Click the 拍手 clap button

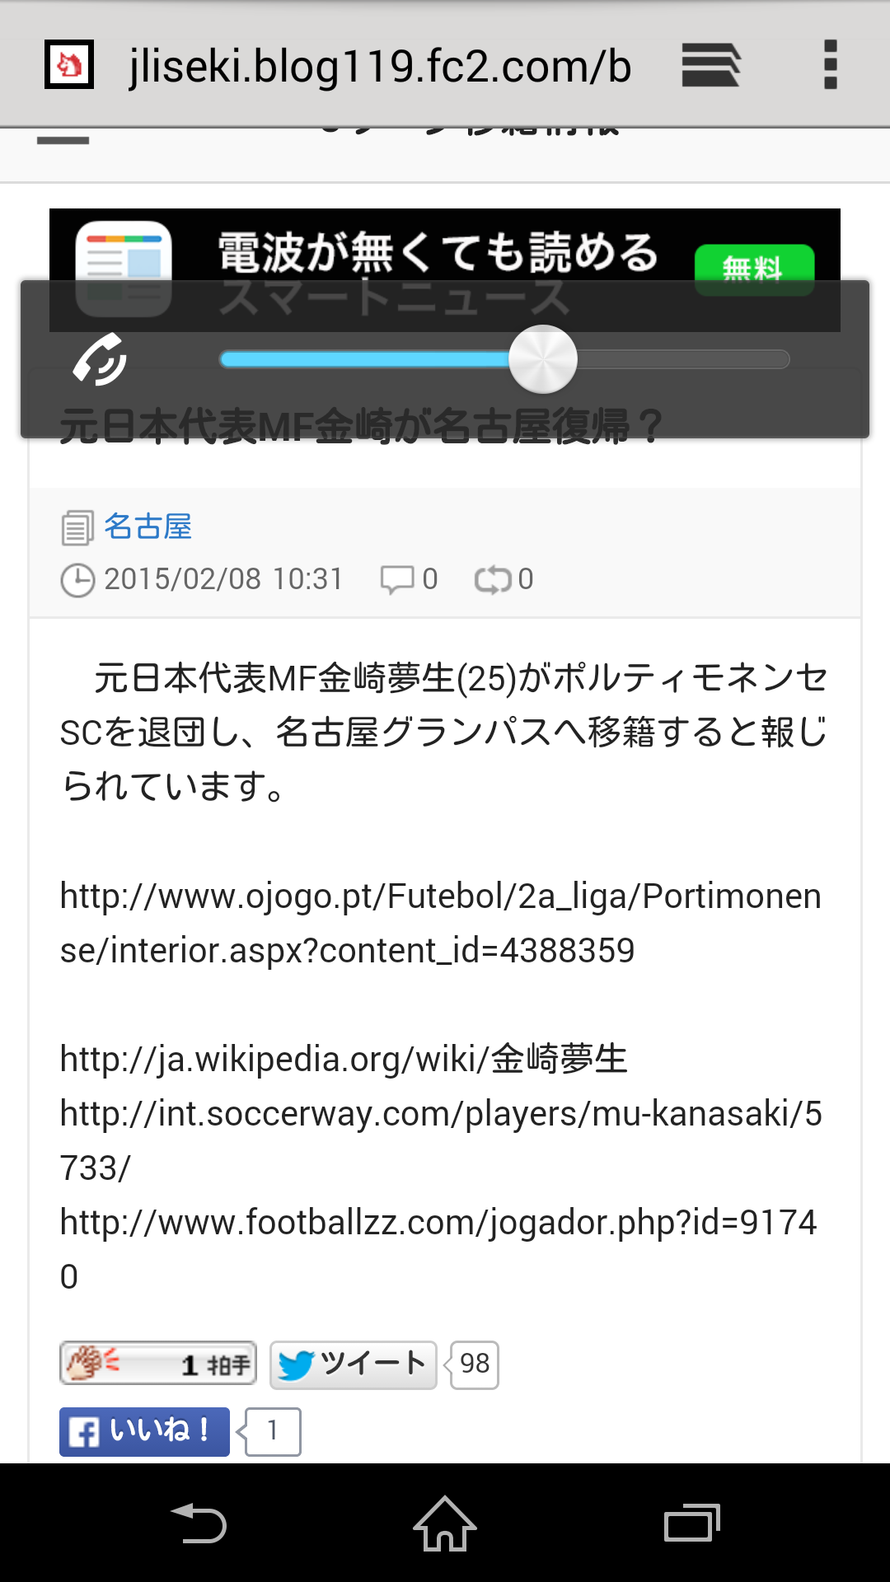158,1364
